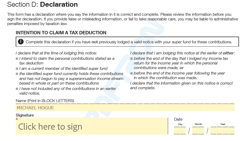The height and width of the screenshot is (141, 240).
Task: Click bullet square beside 'I intend to claim'
Action: click(17, 59)
